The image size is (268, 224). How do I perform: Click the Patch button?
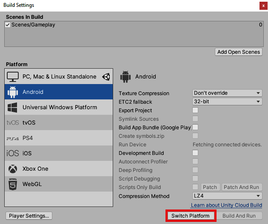tap(210, 187)
